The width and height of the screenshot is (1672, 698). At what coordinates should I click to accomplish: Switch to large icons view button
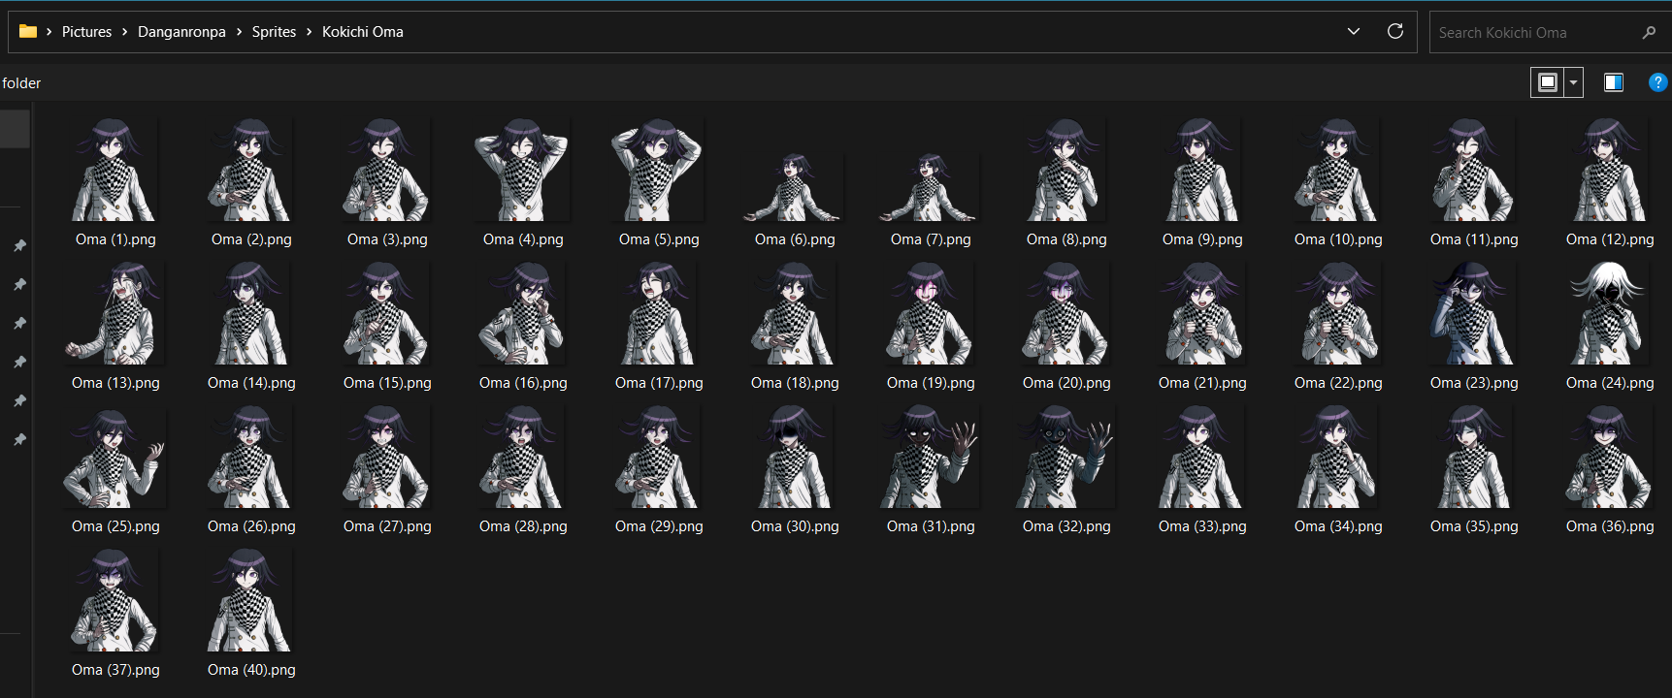click(1548, 82)
